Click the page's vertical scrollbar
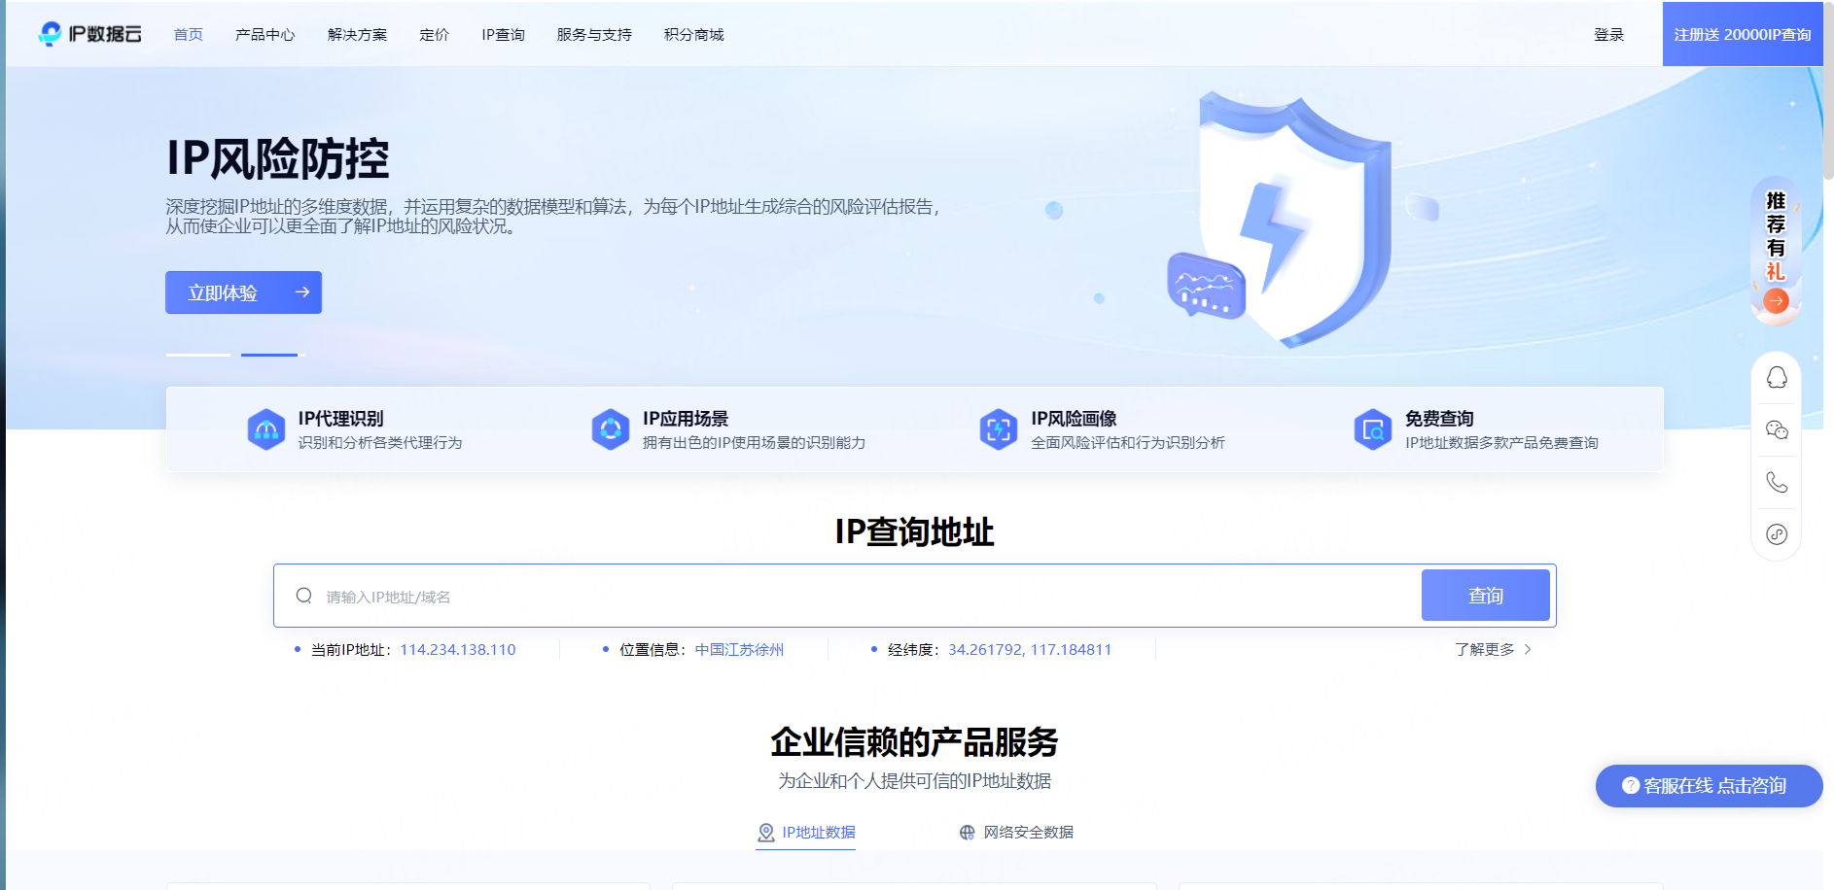 [x=1828, y=92]
